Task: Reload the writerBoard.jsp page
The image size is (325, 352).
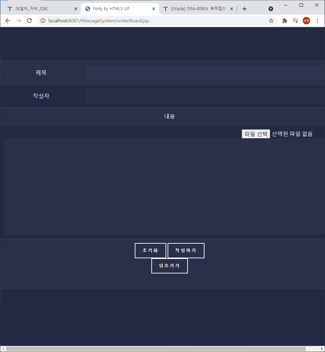Action: (x=29, y=21)
